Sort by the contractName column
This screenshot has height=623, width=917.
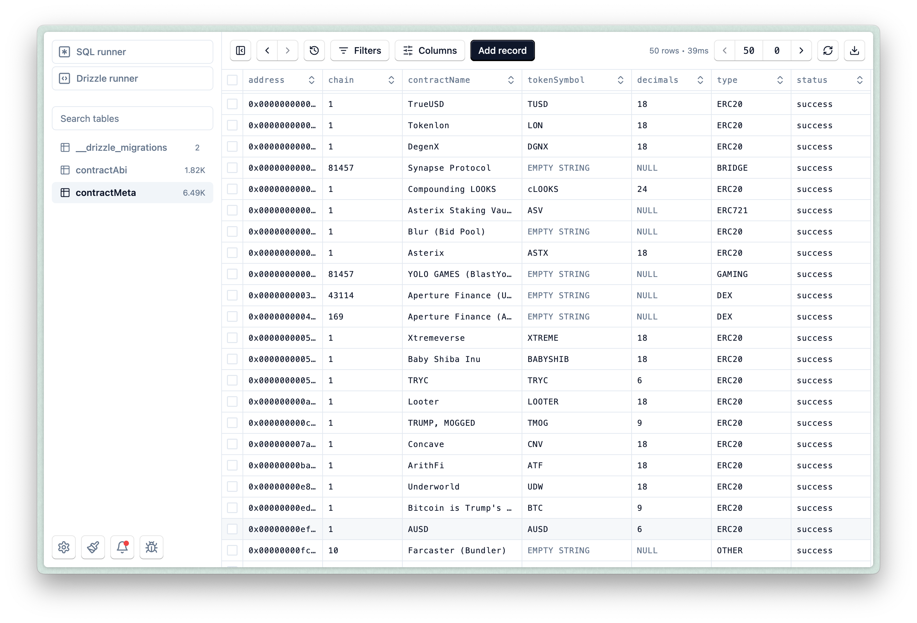click(x=511, y=80)
